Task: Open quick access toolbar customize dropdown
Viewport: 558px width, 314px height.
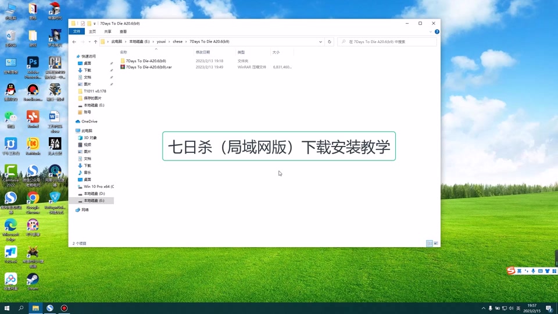Action: (95, 23)
